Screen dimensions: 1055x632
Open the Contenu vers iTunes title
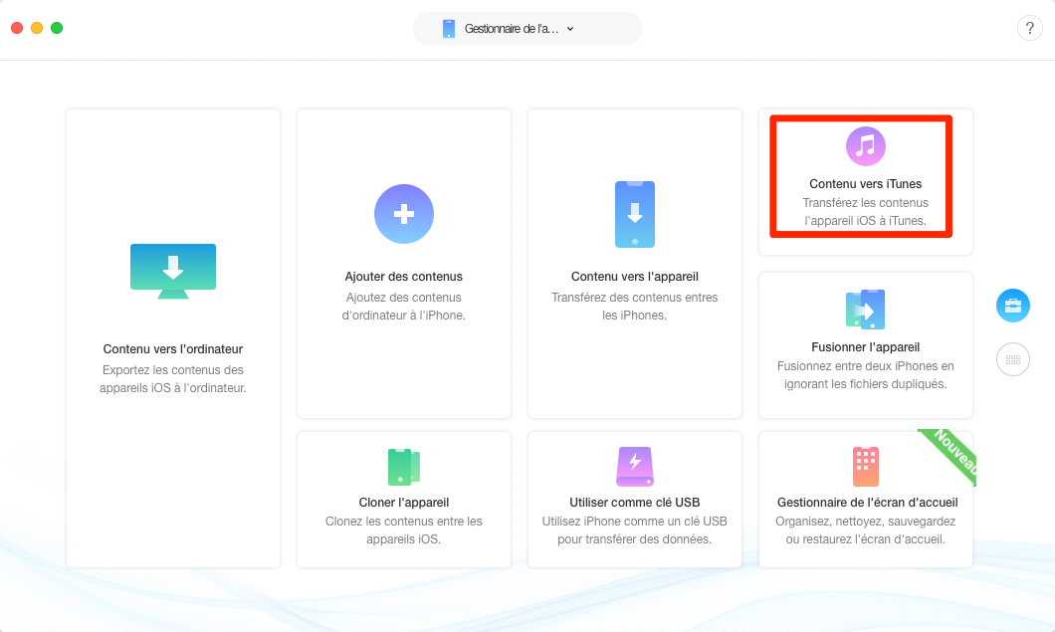(865, 184)
